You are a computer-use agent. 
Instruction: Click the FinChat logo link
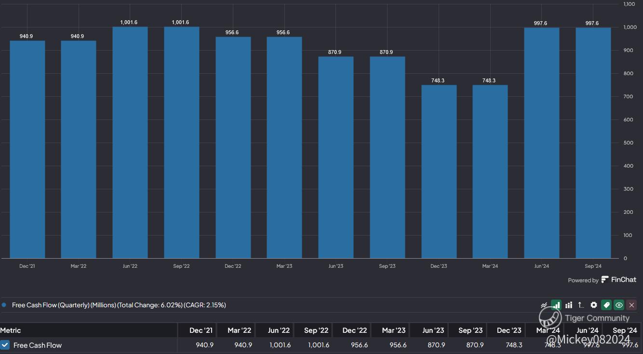click(x=619, y=280)
